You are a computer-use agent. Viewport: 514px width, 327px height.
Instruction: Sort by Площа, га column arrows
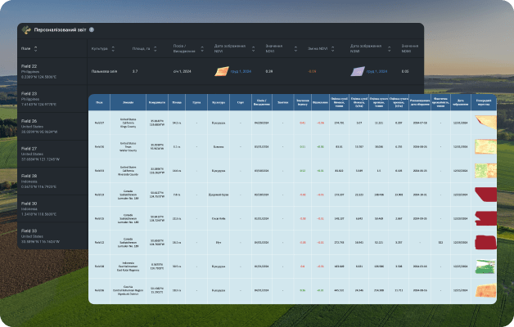(155, 49)
